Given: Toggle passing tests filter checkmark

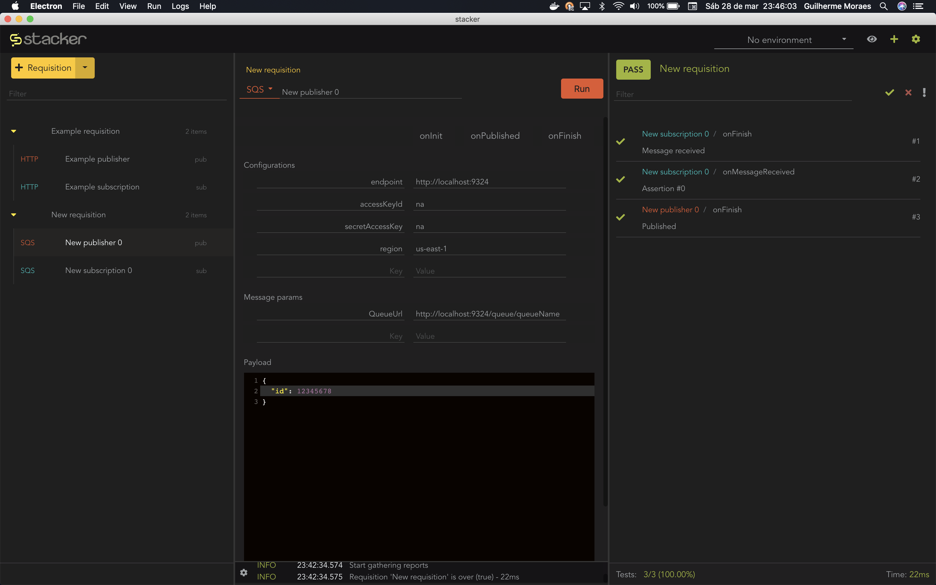Looking at the screenshot, I should (x=889, y=92).
